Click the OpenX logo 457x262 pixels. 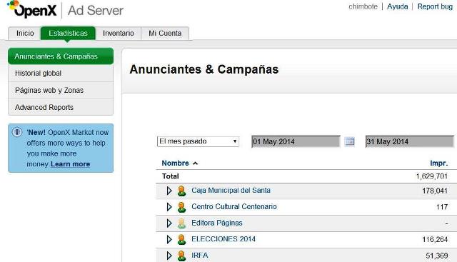click(x=31, y=9)
